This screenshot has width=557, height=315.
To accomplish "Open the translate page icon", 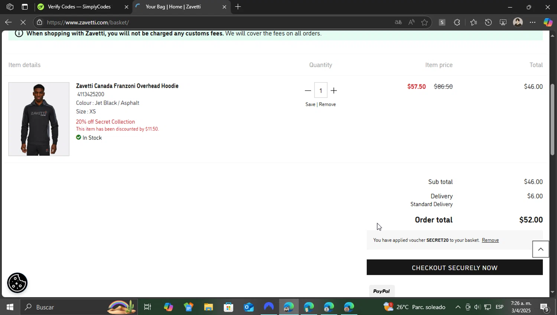I will point(398,22).
